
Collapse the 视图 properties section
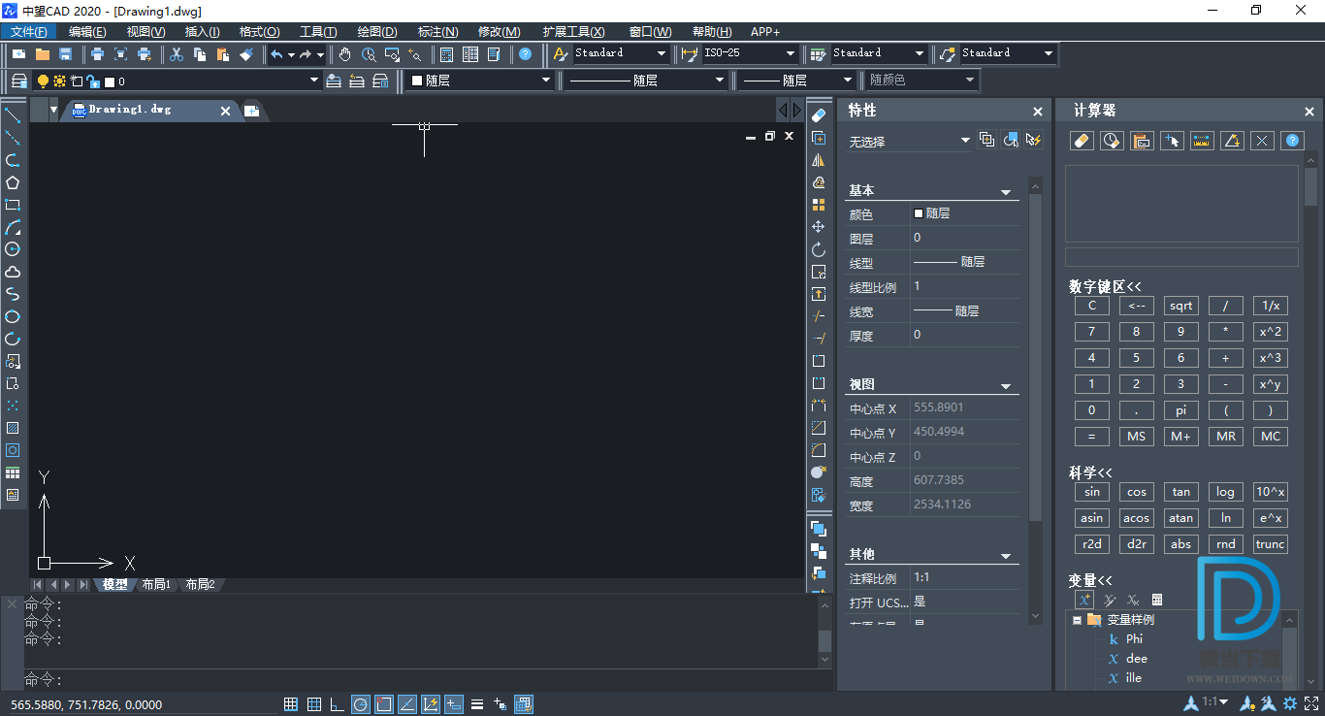[1006, 386]
